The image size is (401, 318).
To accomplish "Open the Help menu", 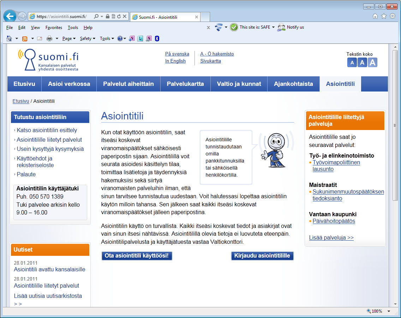I will click(88, 28).
